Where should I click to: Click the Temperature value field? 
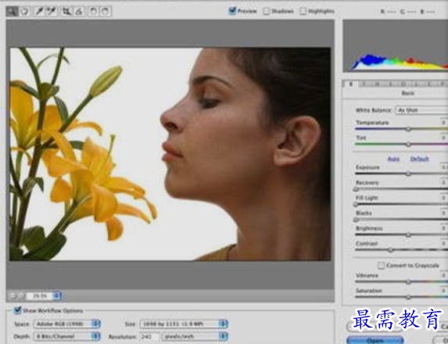point(444,123)
